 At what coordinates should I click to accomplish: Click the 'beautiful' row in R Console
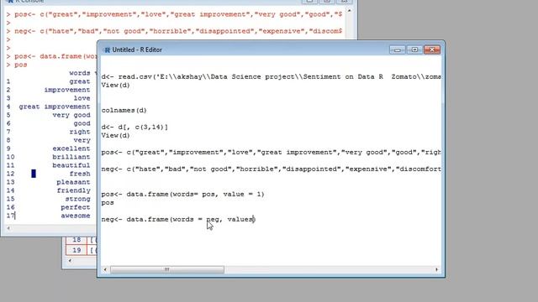coord(49,165)
